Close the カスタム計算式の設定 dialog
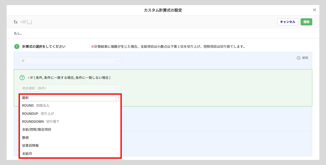The width and height of the screenshot is (326, 165). coord(315,10)
